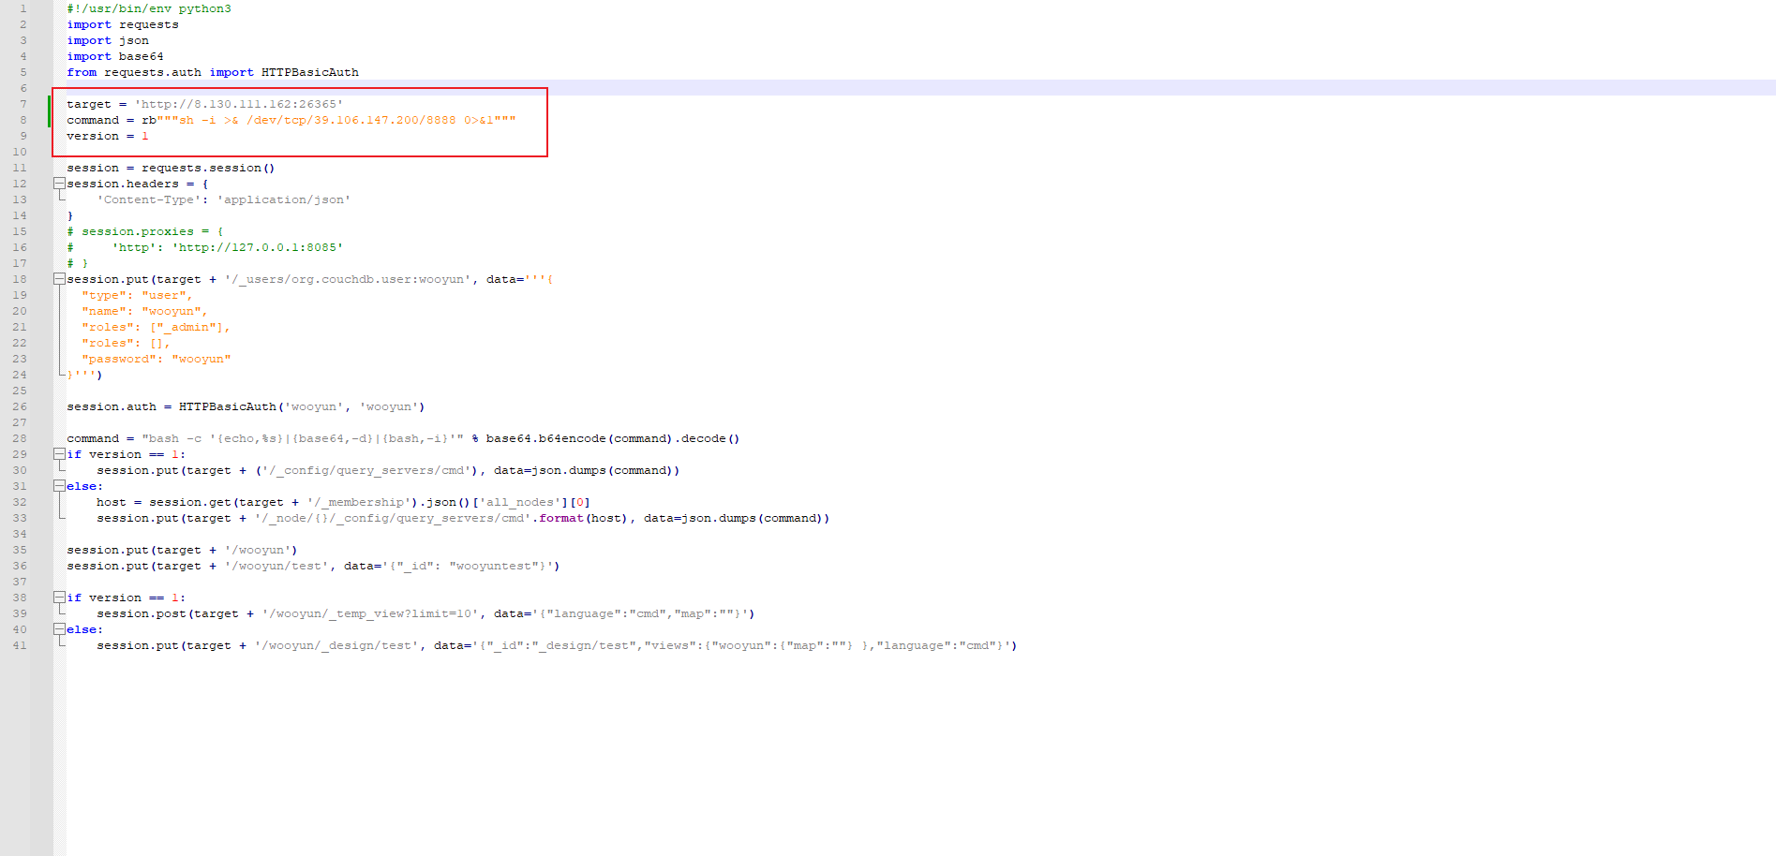Collapse the 'if version == 1' fold on line 38

point(59,598)
